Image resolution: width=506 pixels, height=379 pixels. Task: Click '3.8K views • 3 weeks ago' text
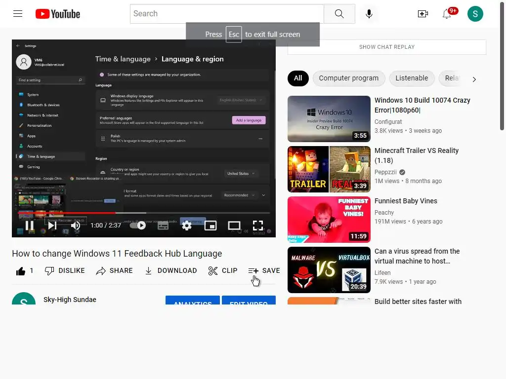[x=408, y=131]
